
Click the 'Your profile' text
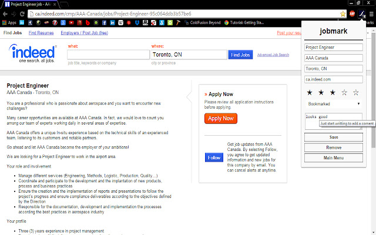(16, 221)
